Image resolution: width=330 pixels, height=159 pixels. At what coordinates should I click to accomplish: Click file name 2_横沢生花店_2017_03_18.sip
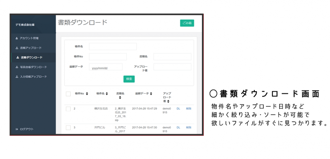pyautogui.click(x=120, y=114)
